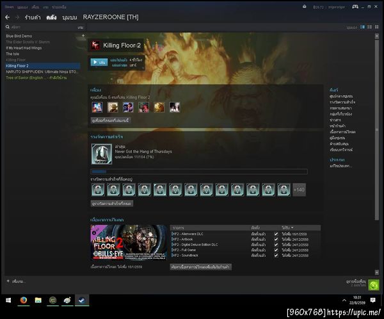This screenshot has height=319, width=384.
Task: Open the green friends list avatar icon
Action: point(374,285)
